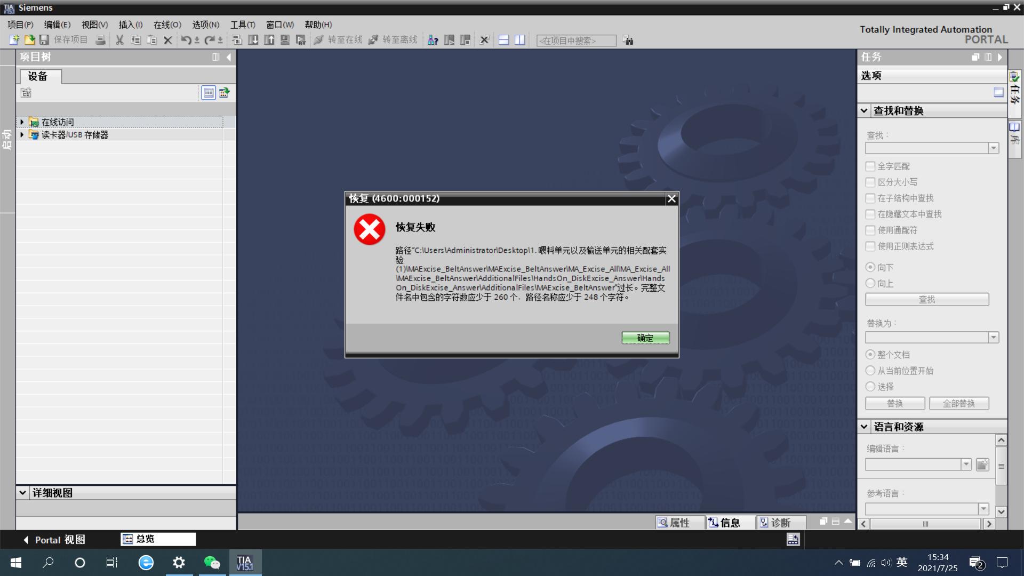
Task: Click the download to device icon
Action: click(253, 40)
